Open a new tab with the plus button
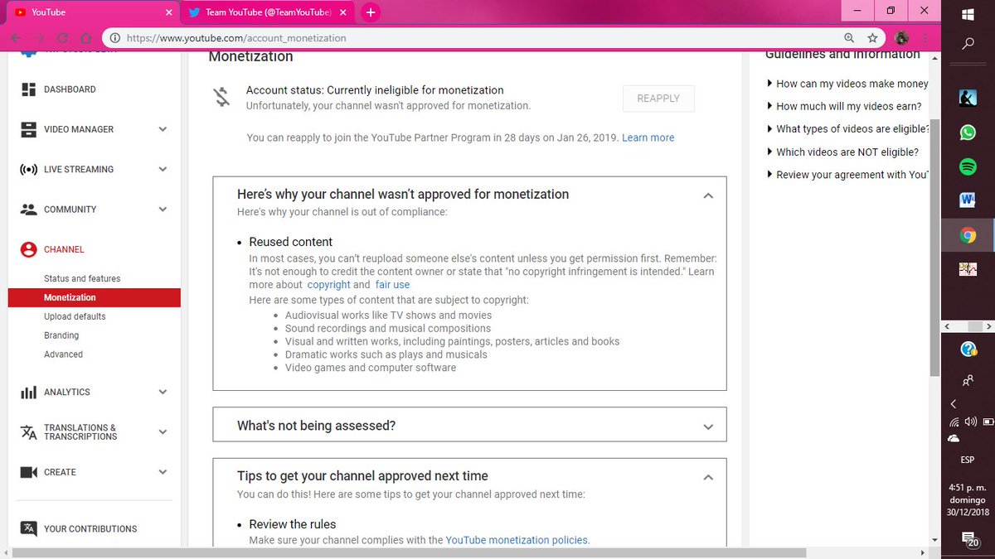This screenshot has width=995, height=559. 371,12
